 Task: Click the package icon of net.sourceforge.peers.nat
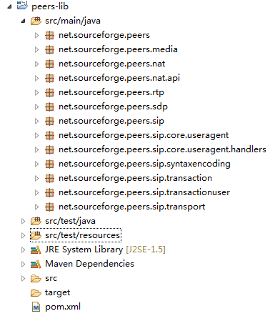(x=49, y=64)
